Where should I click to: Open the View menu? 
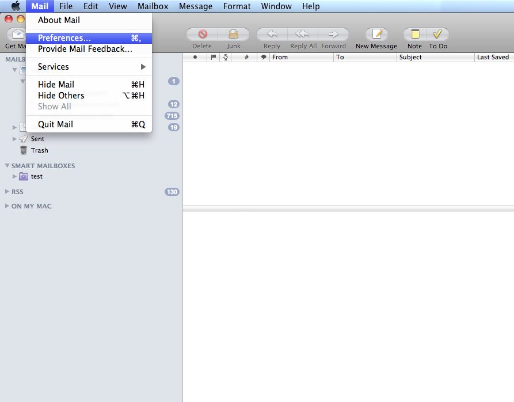point(117,6)
